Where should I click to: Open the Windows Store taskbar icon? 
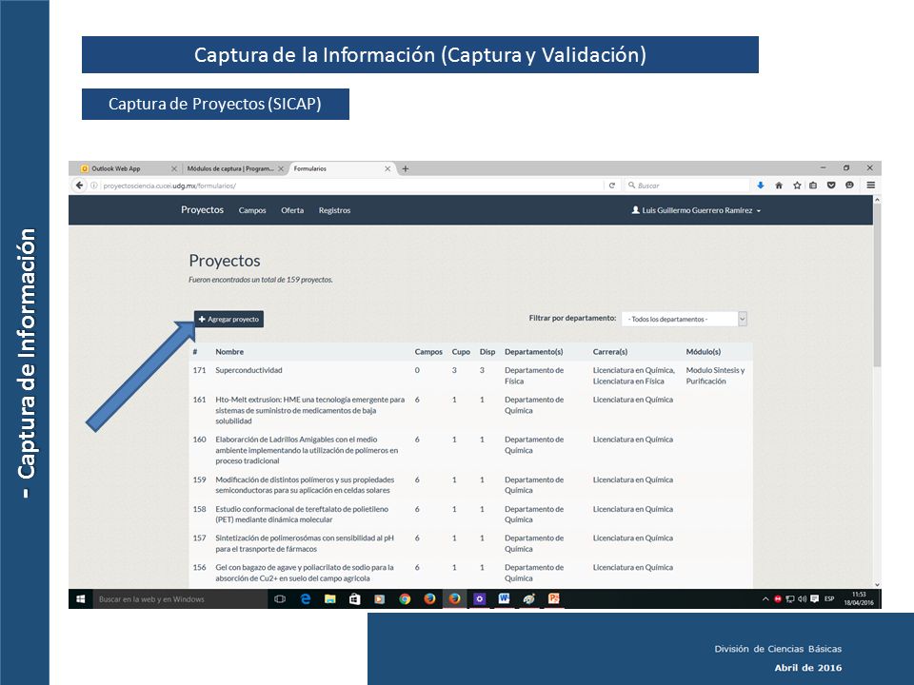coord(354,598)
